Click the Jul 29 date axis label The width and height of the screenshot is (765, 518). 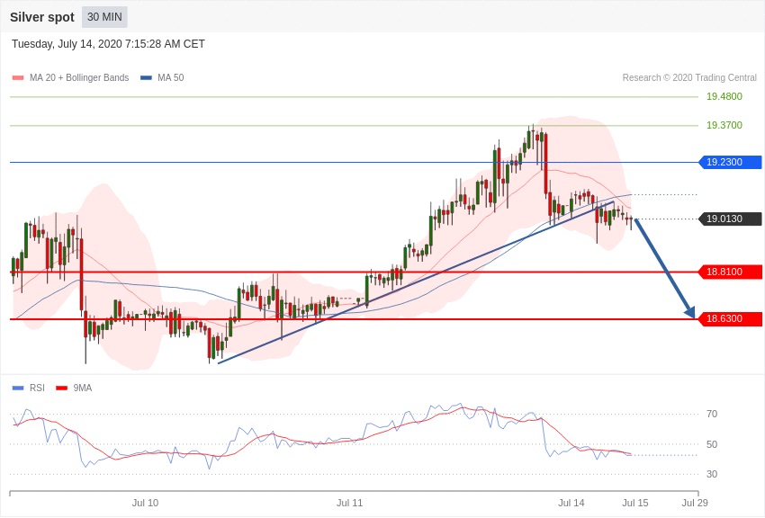point(694,503)
